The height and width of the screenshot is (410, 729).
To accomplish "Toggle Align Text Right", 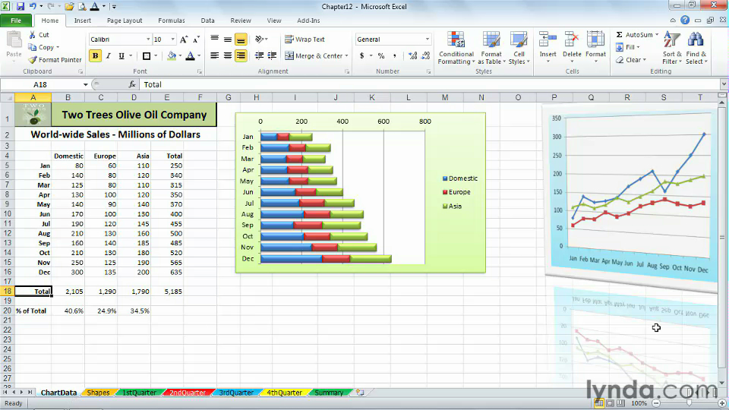I will pyautogui.click(x=241, y=55).
